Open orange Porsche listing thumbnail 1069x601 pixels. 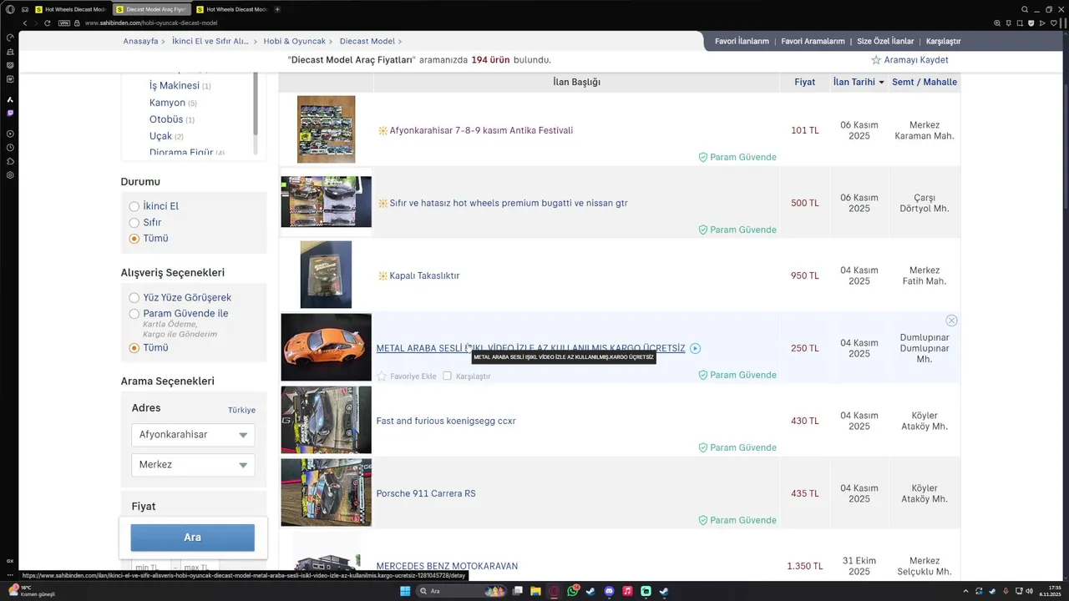pos(326,347)
